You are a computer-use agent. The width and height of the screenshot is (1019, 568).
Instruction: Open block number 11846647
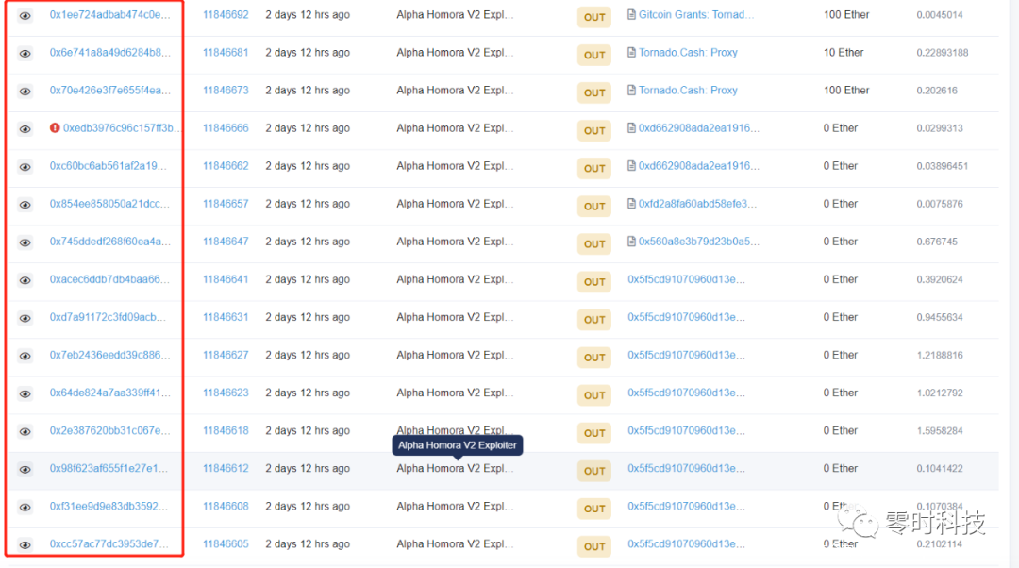click(x=226, y=242)
